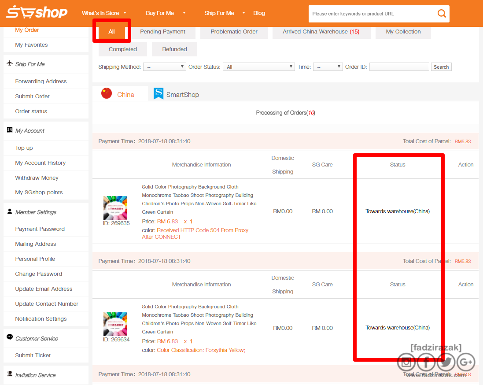Open Change Password link
Viewport: 483px width, 385px height.
[x=38, y=274]
